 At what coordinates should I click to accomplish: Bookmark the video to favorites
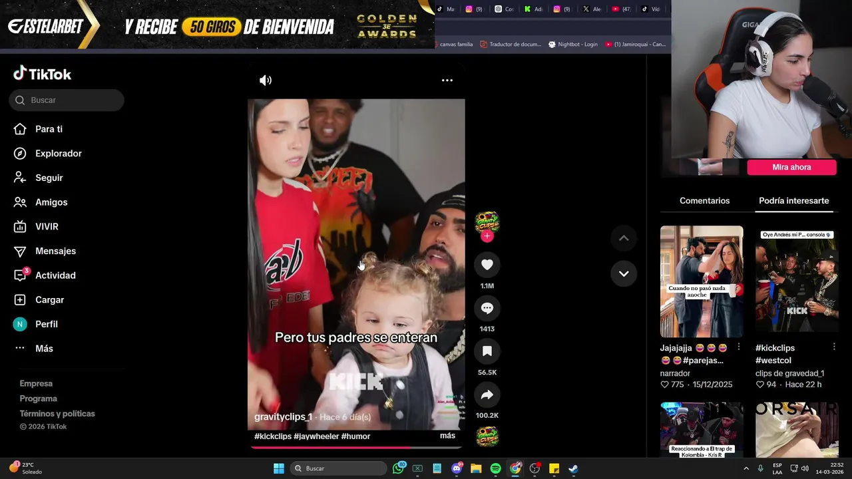tap(487, 351)
